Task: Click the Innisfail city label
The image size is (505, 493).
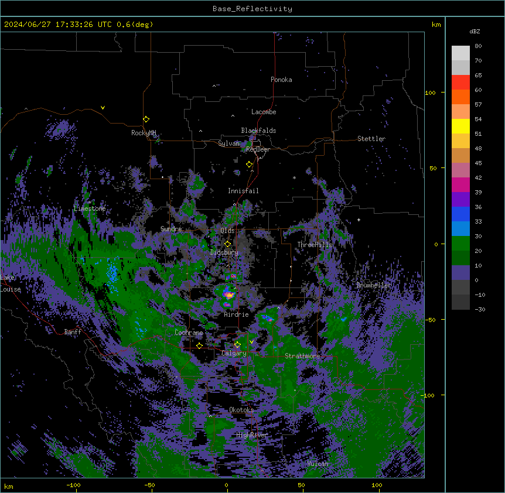Action: pos(243,191)
